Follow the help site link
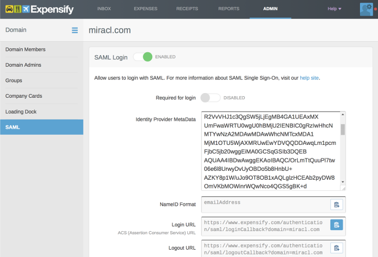378x257 pixels. (x=309, y=78)
